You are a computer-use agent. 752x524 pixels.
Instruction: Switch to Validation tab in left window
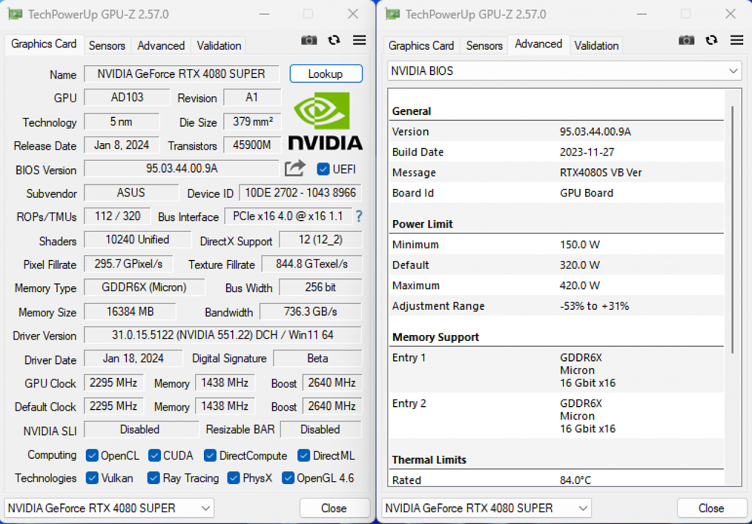pos(219,45)
